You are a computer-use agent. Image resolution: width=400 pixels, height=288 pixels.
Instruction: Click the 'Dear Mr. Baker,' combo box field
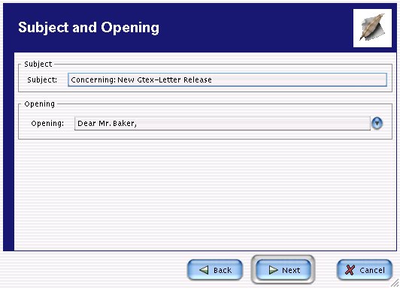(x=223, y=124)
